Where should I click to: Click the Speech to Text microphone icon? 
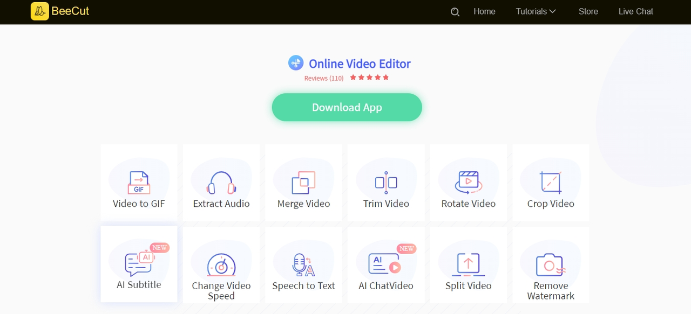pyautogui.click(x=303, y=265)
